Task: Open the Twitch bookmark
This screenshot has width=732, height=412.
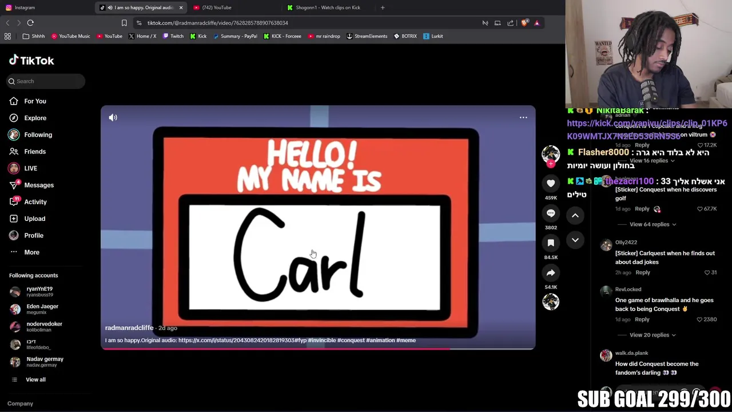Action: click(x=173, y=36)
